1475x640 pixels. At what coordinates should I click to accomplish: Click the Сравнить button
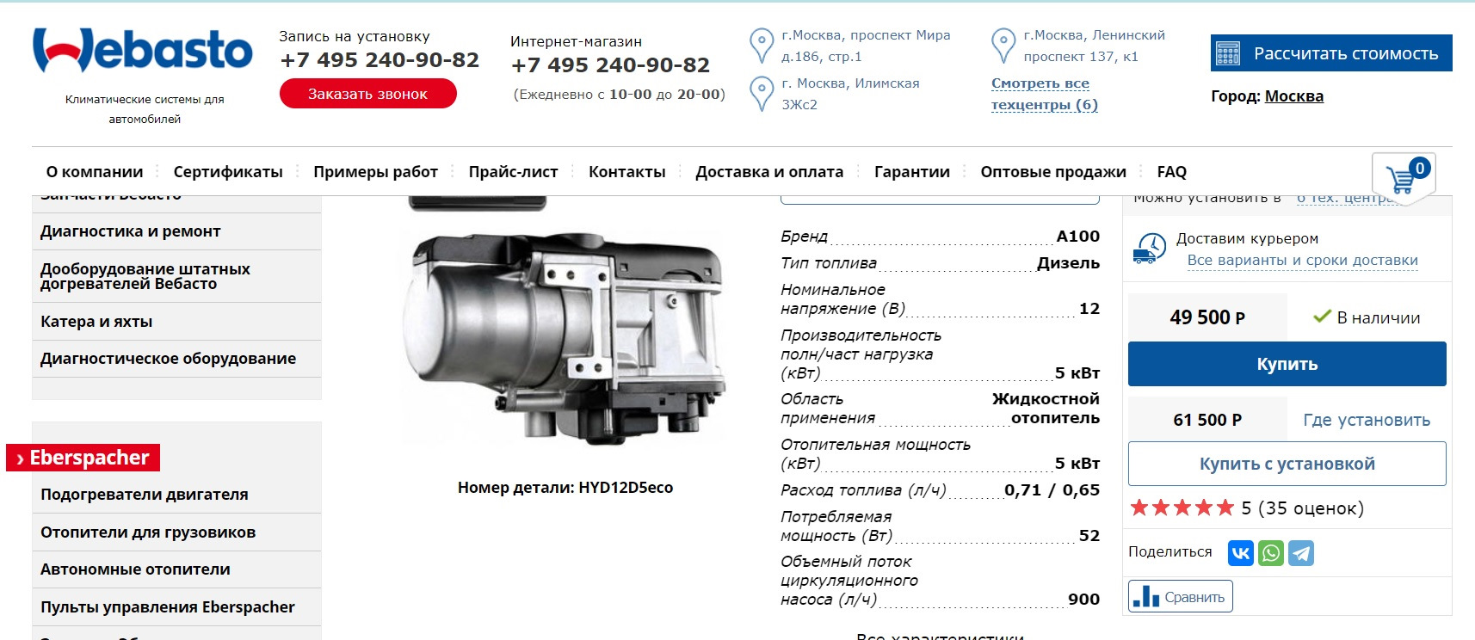coord(1180,596)
